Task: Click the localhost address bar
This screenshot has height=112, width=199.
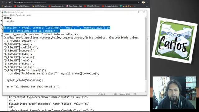Action: point(76,2)
